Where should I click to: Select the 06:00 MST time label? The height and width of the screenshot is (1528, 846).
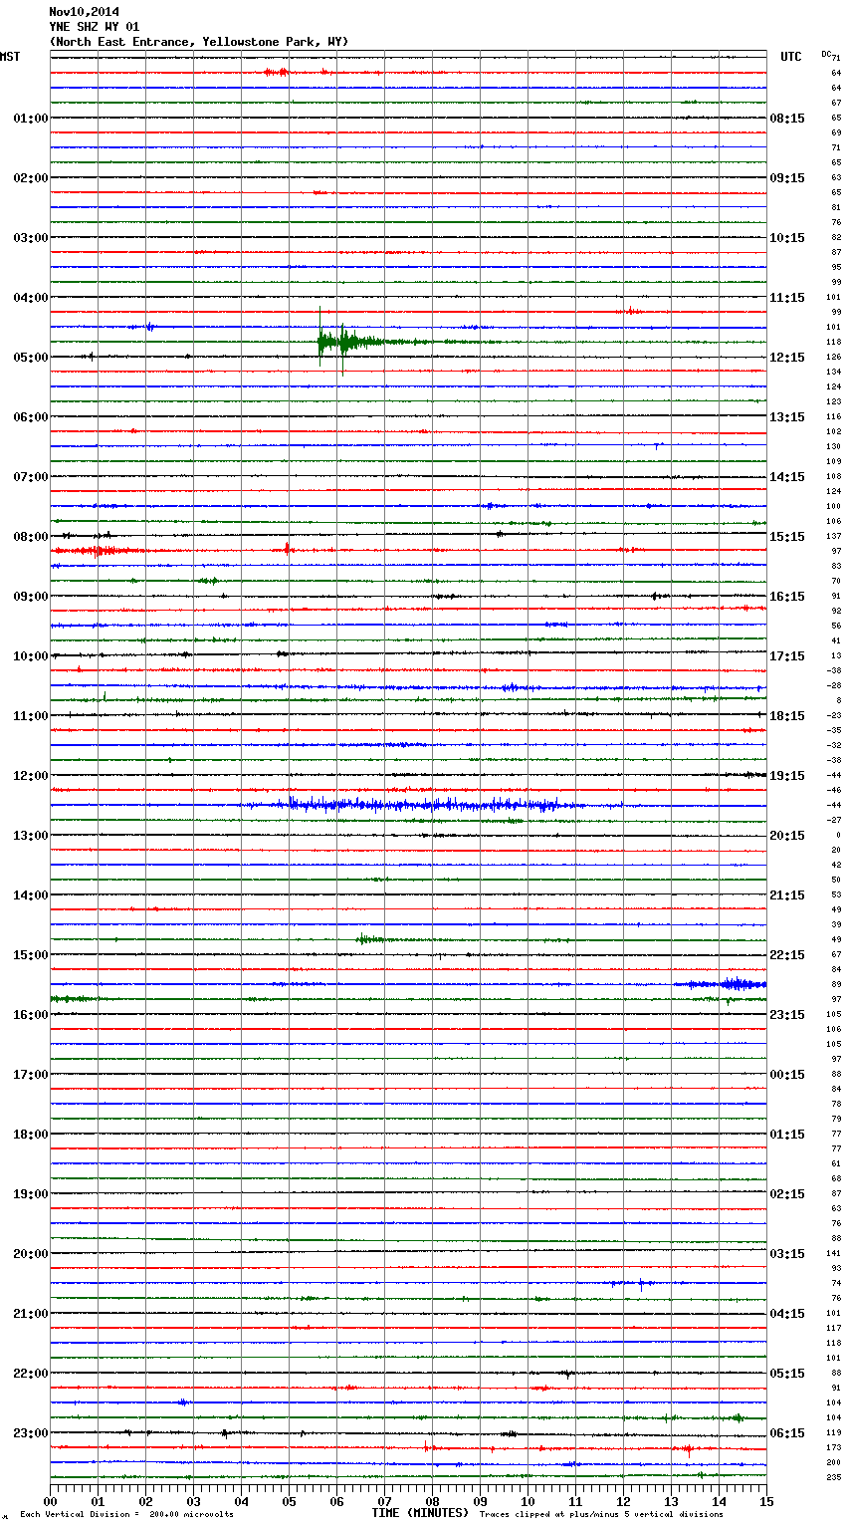tap(31, 417)
